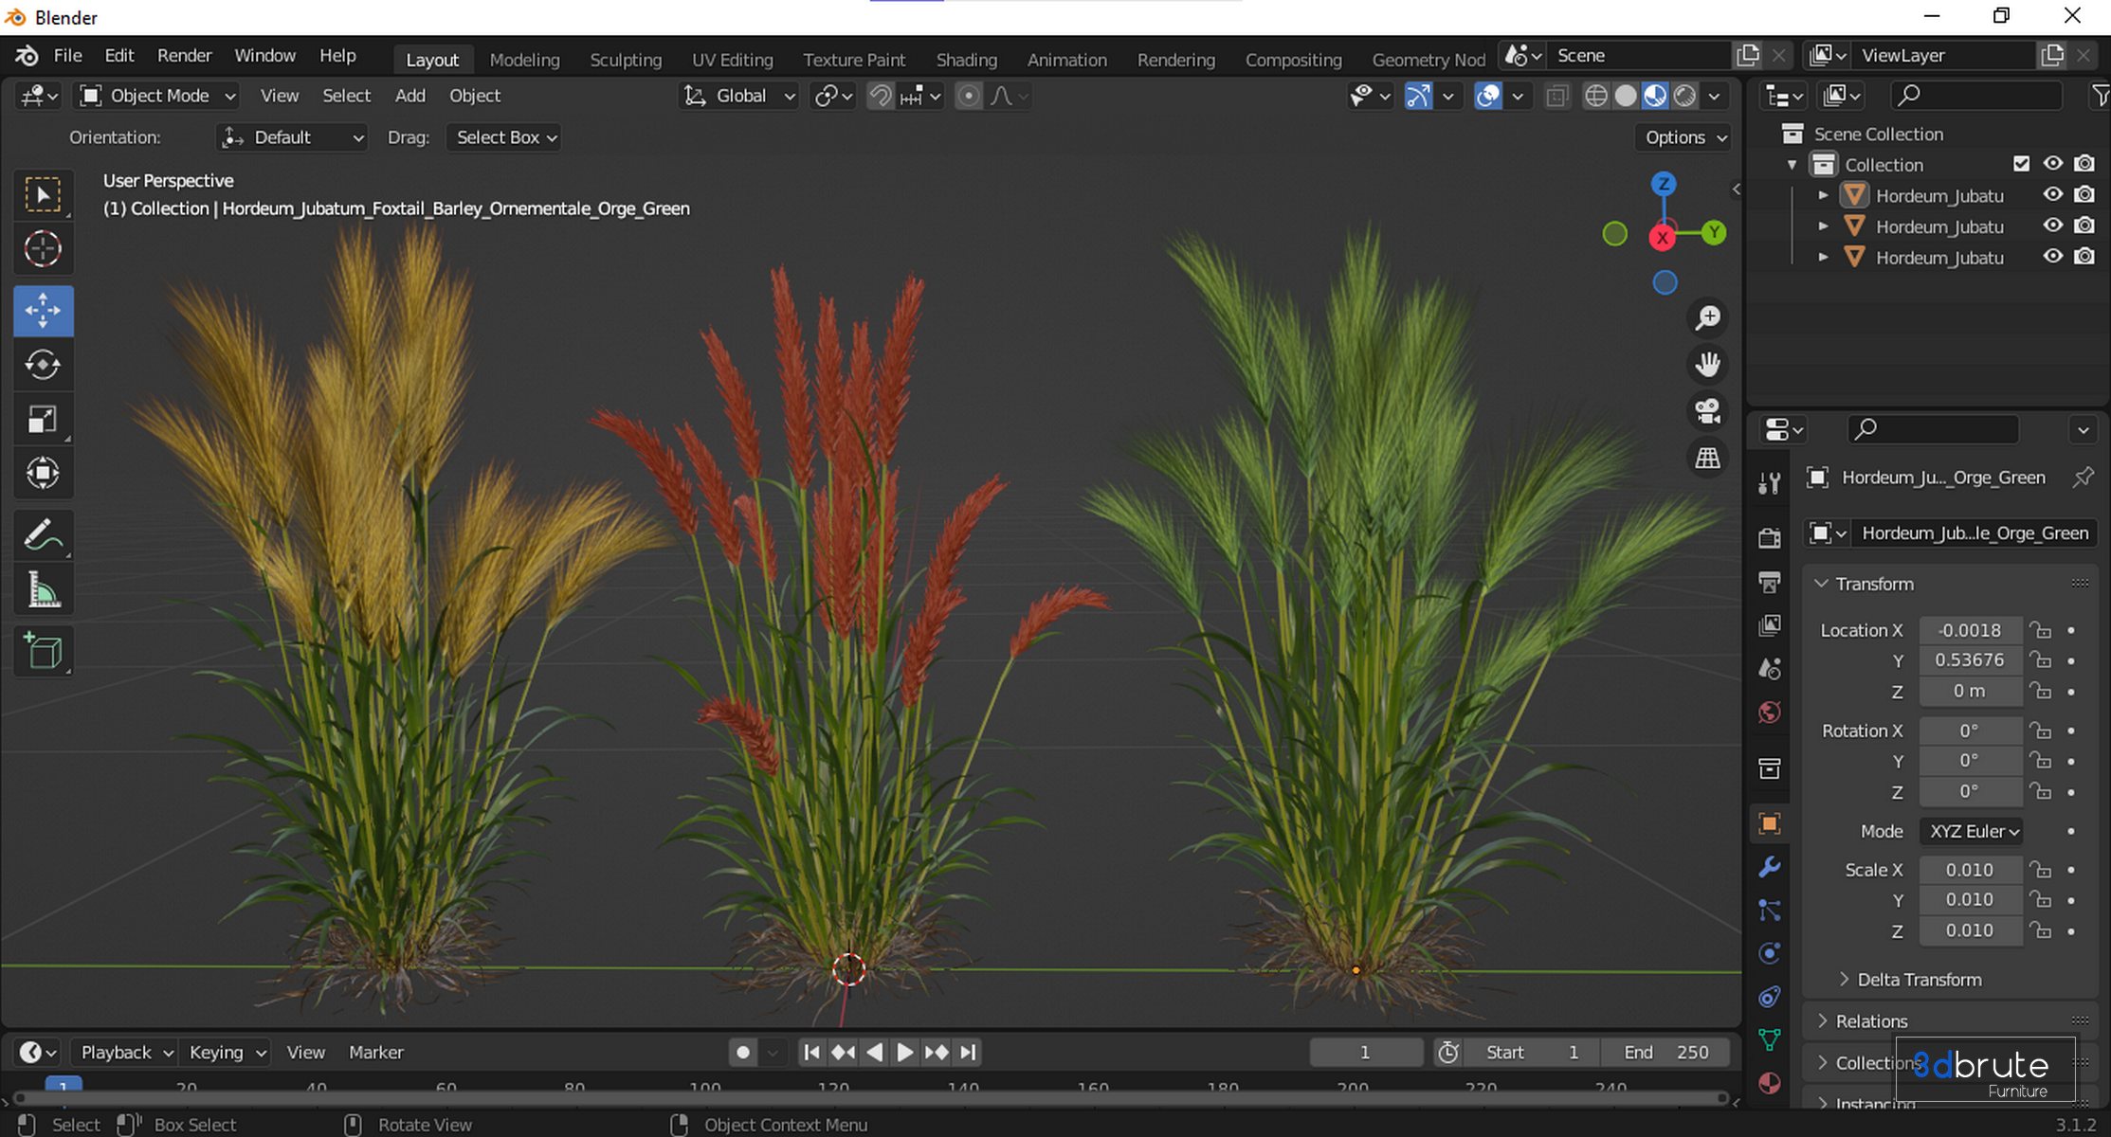Disable rendering for the Collection row
Image resolution: width=2111 pixels, height=1137 pixels.
pyautogui.click(x=2084, y=164)
